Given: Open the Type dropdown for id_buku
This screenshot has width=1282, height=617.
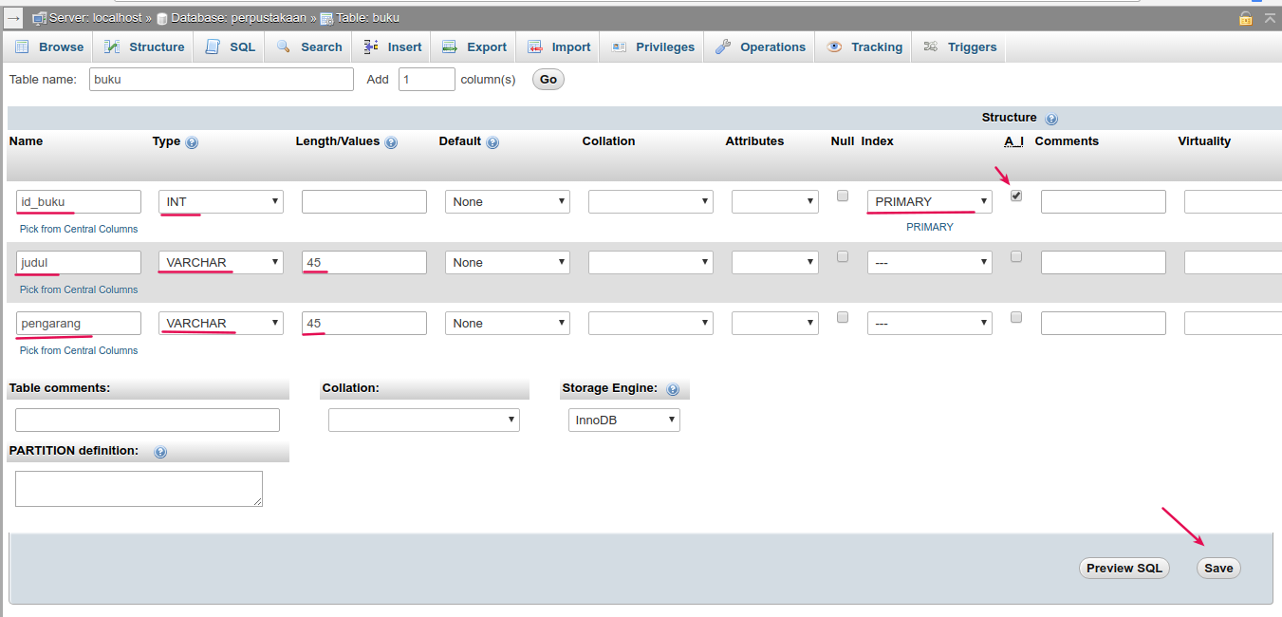Looking at the screenshot, I should click(221, 201).
